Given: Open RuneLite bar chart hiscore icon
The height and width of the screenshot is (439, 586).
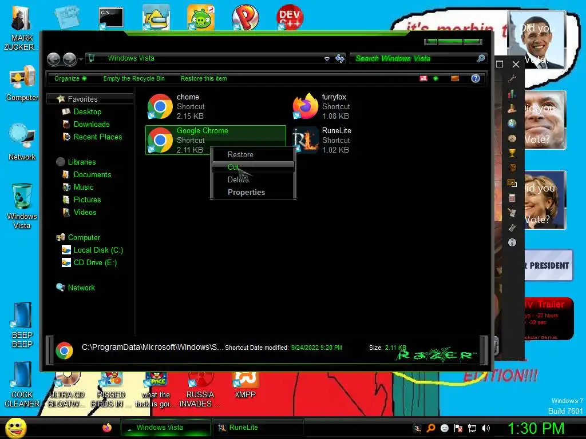Looking at the screenshot, I should click(512, 93).
